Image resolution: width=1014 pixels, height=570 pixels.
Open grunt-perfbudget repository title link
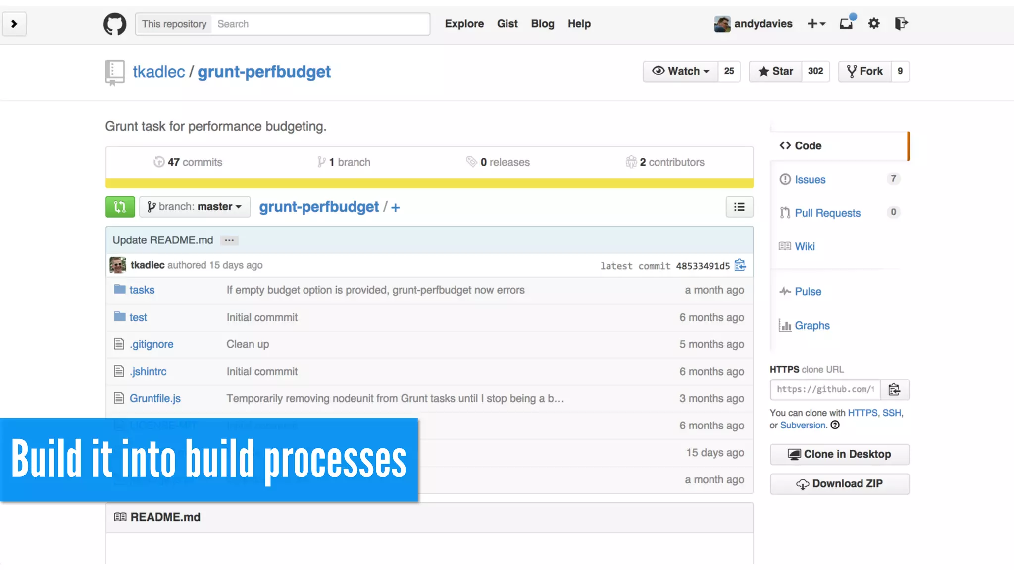[x=264, y=72]
